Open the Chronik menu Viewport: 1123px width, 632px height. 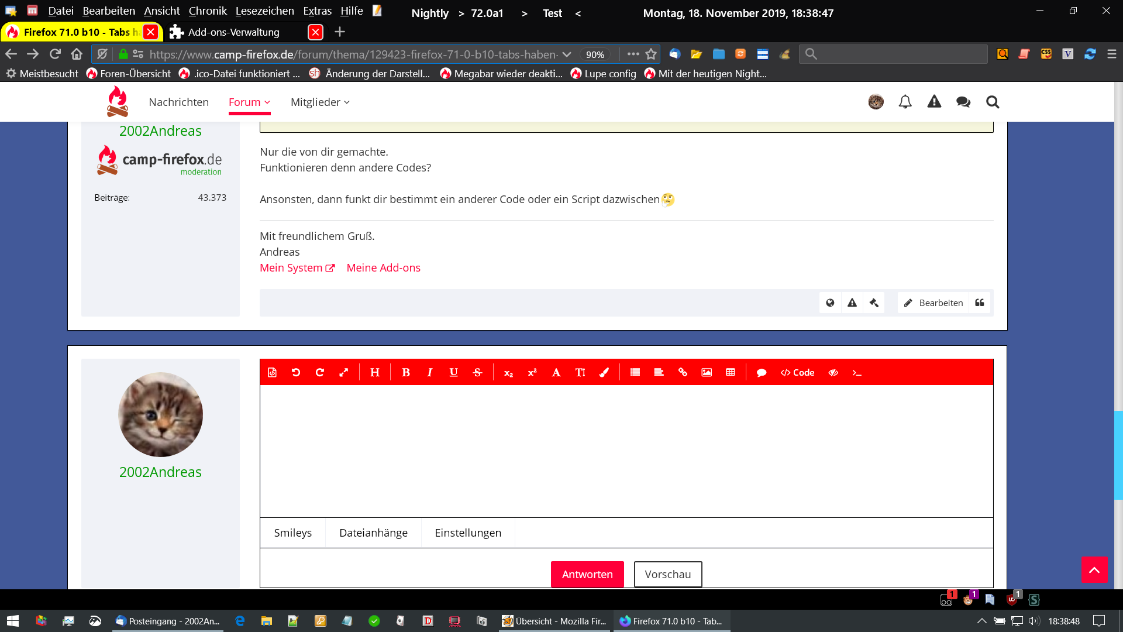pos(207,11)
